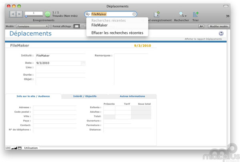Click the Objet field
This screenshot has height=162, width=240.
(60, 81)
